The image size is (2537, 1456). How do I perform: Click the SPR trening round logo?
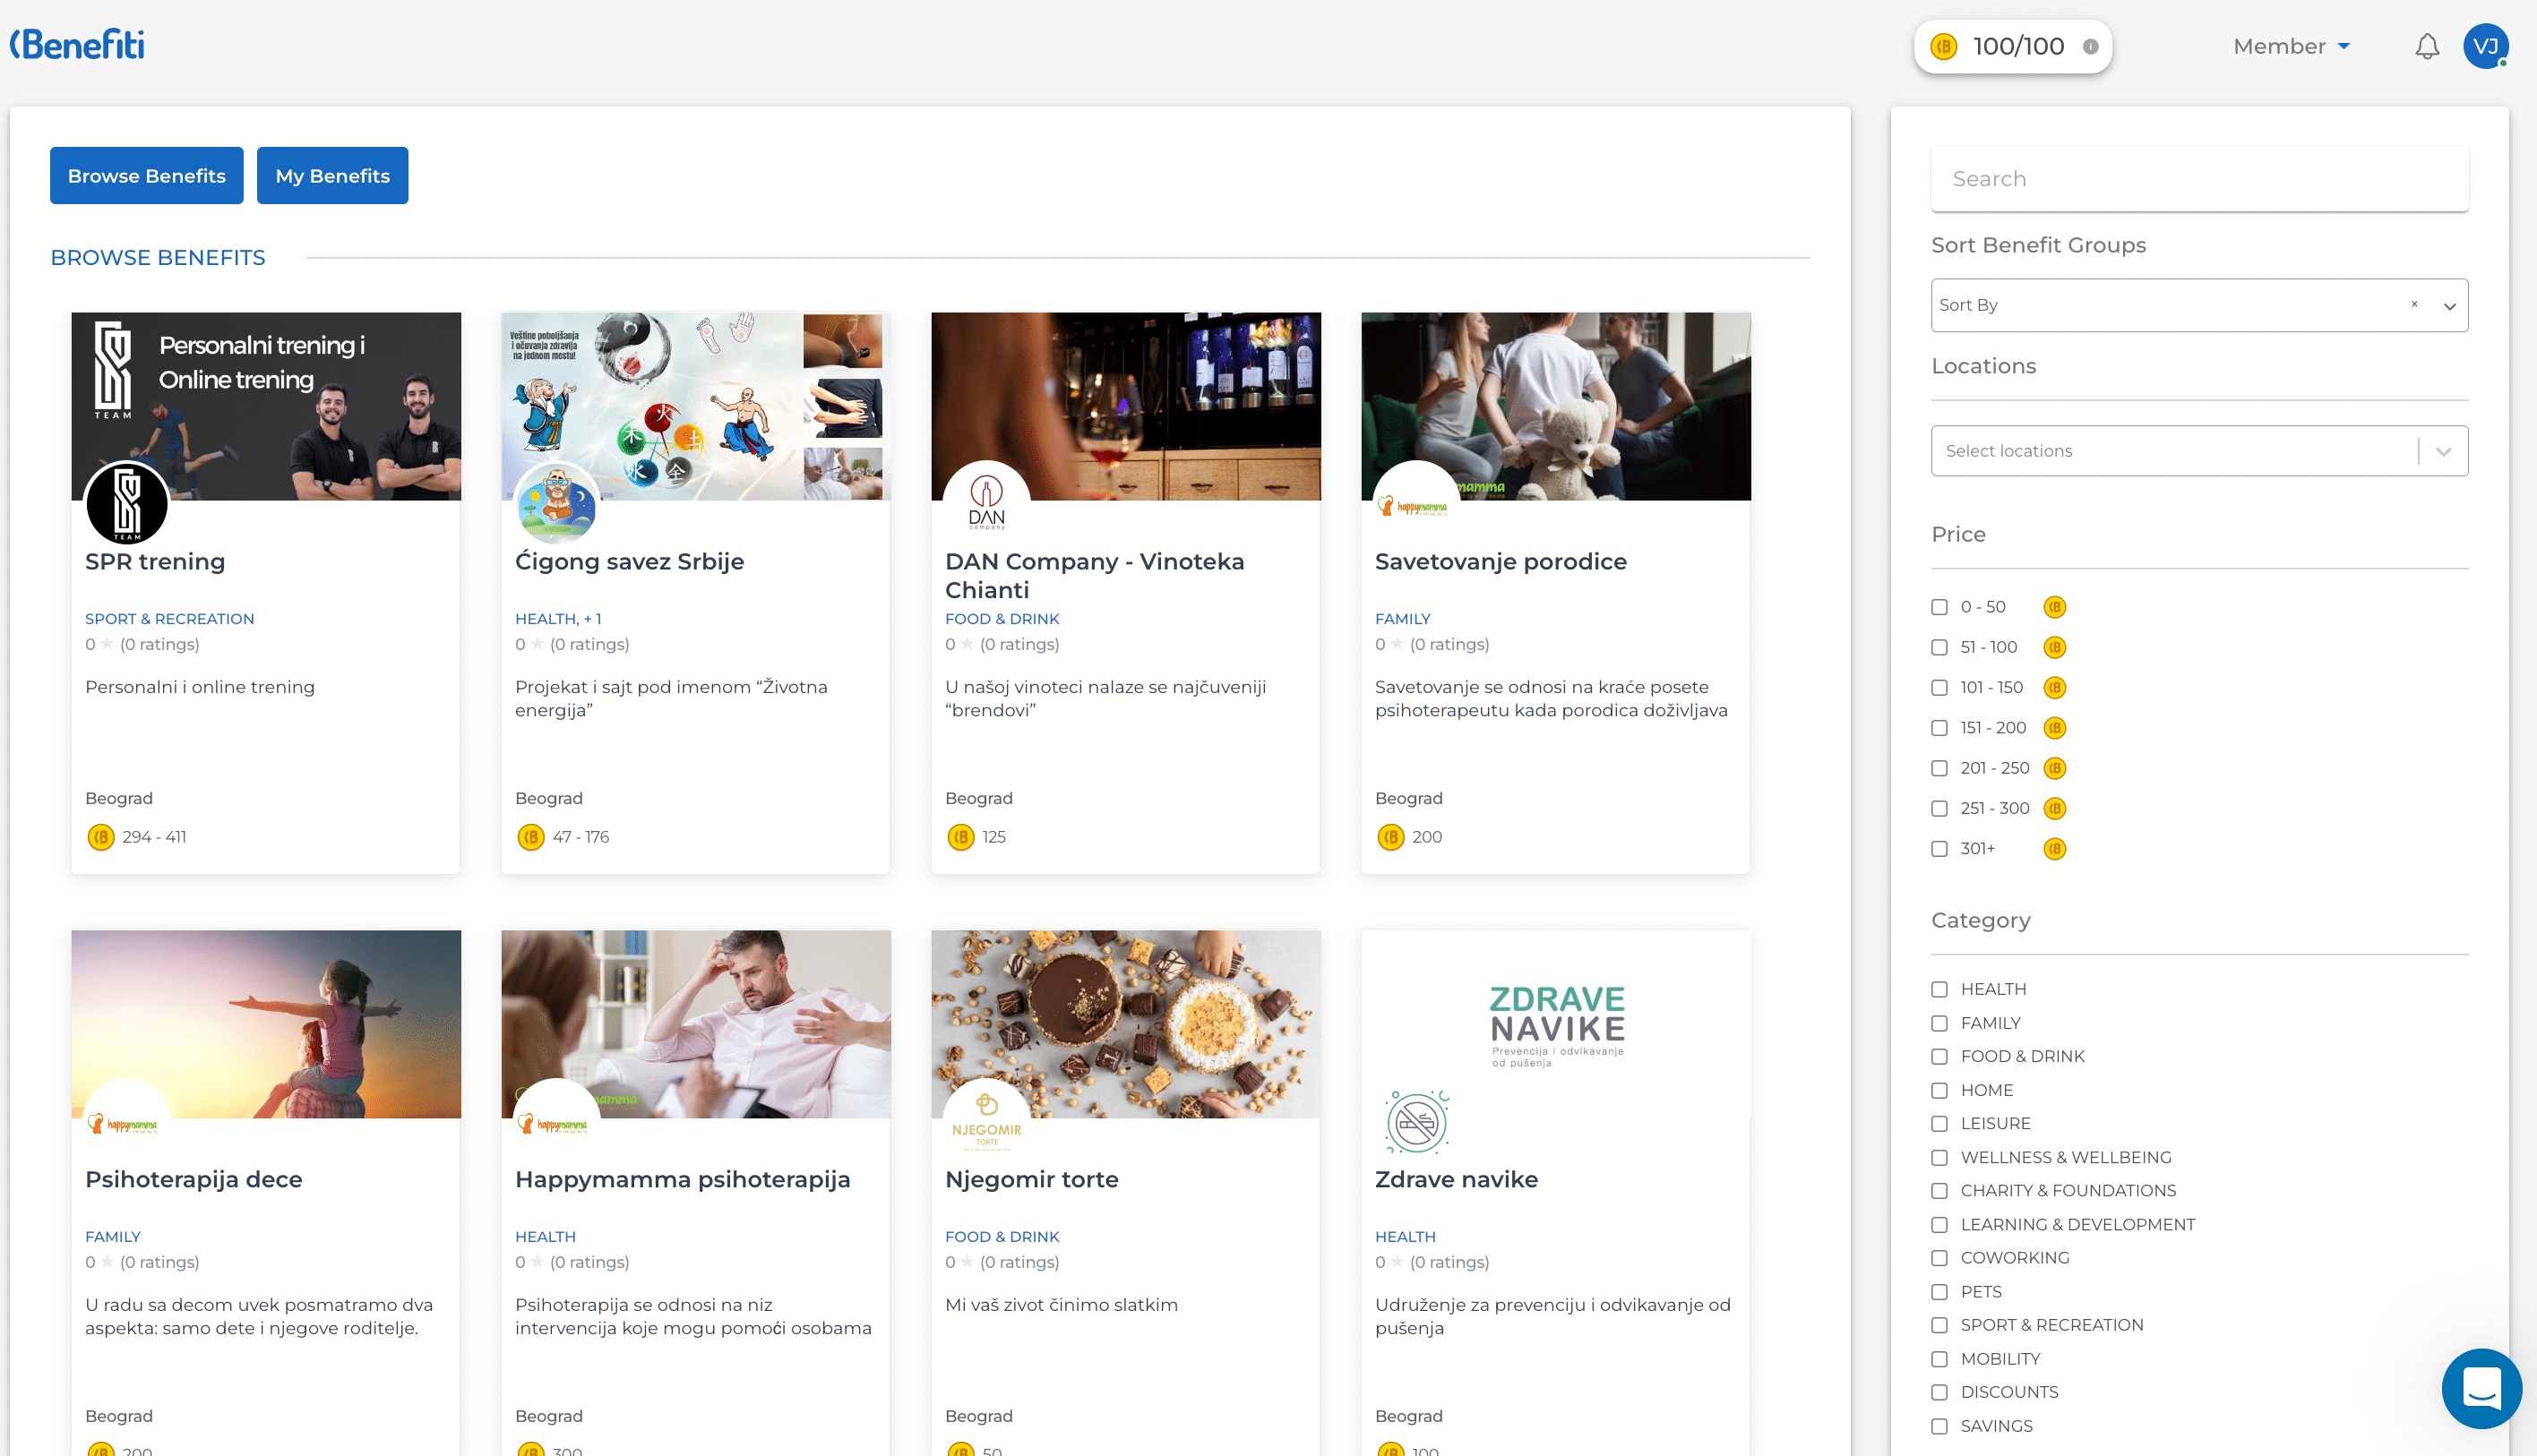pos(127,503)
